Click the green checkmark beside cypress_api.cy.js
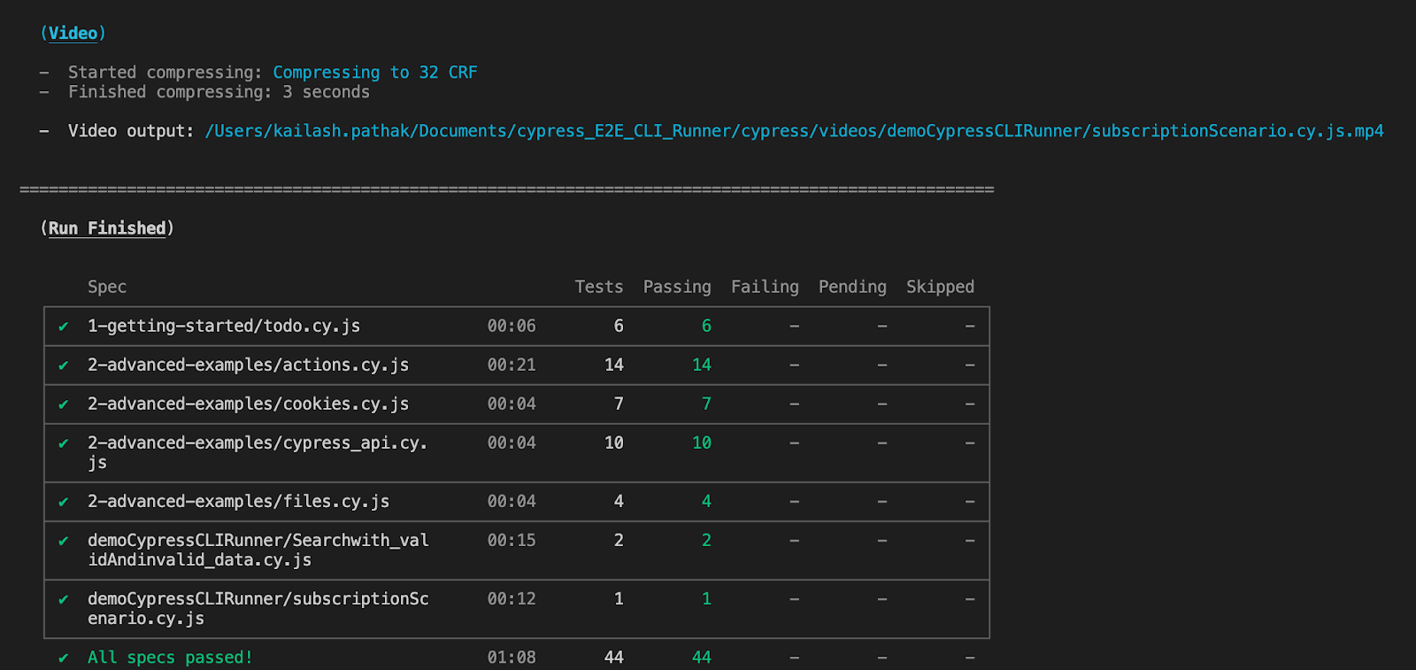The image size is (1416, 670). pyautogui.click(x=64, y=443)
